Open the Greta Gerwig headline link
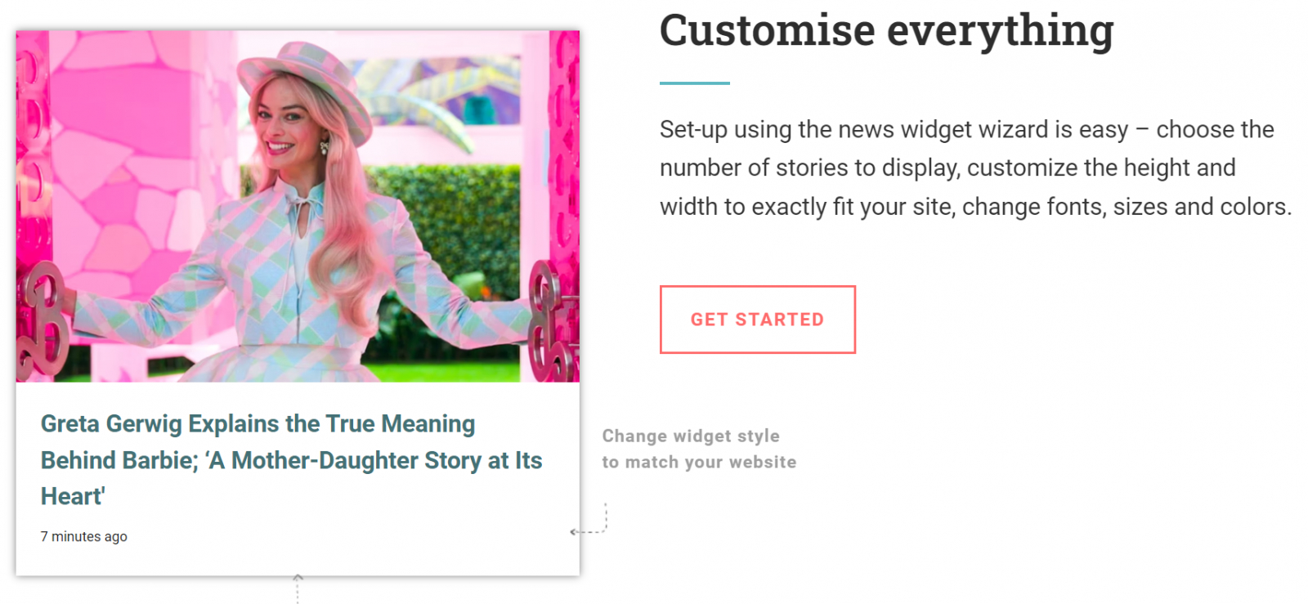Screen dimensions: 1308x604 [258, 424]
